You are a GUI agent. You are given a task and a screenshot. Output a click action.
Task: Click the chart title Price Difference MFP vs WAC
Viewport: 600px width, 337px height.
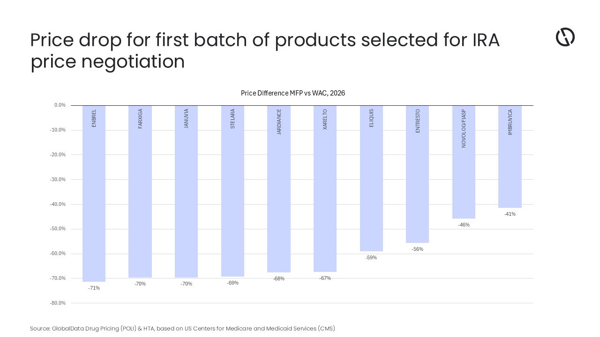click(293, 93)
